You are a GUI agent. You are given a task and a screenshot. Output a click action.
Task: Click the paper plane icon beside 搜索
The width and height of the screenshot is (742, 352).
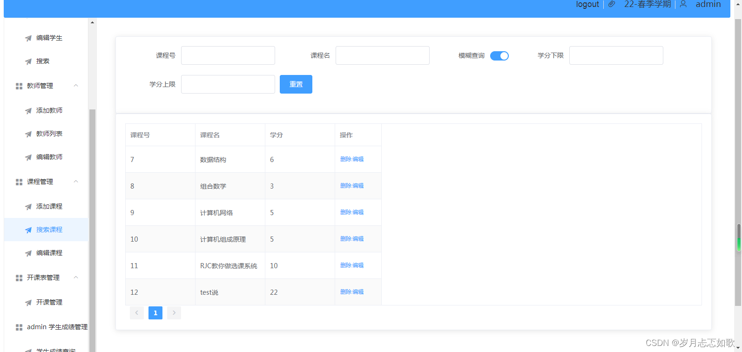[x=28, y=61]
